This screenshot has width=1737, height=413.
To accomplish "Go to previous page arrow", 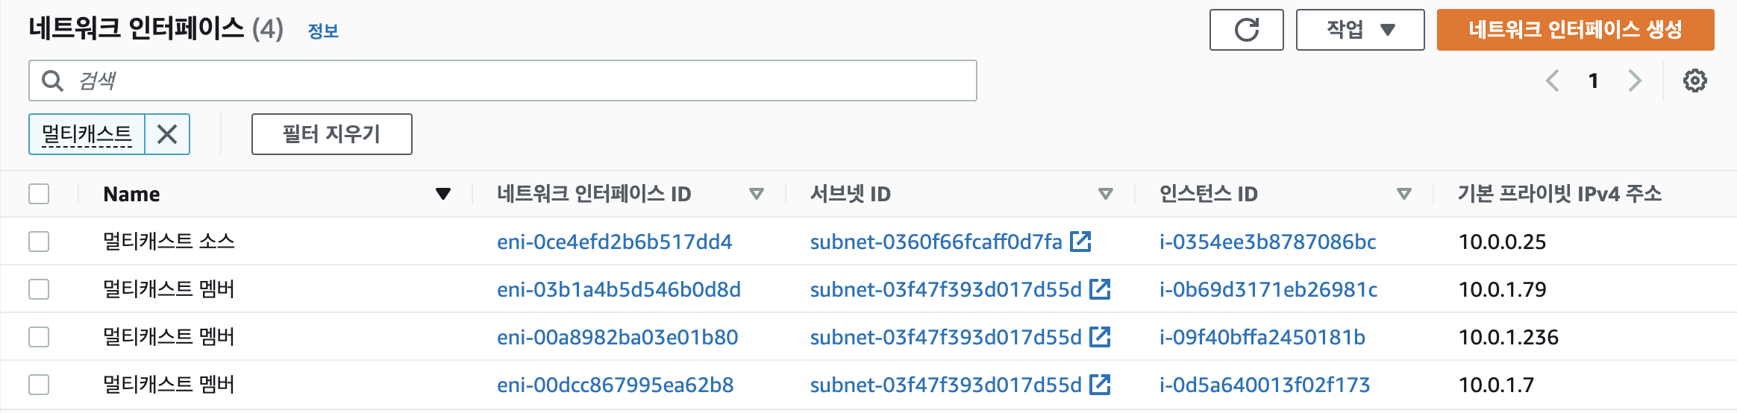I will (x=1553, y=81).
